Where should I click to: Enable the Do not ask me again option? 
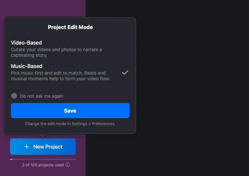click(x=14, y=96)
